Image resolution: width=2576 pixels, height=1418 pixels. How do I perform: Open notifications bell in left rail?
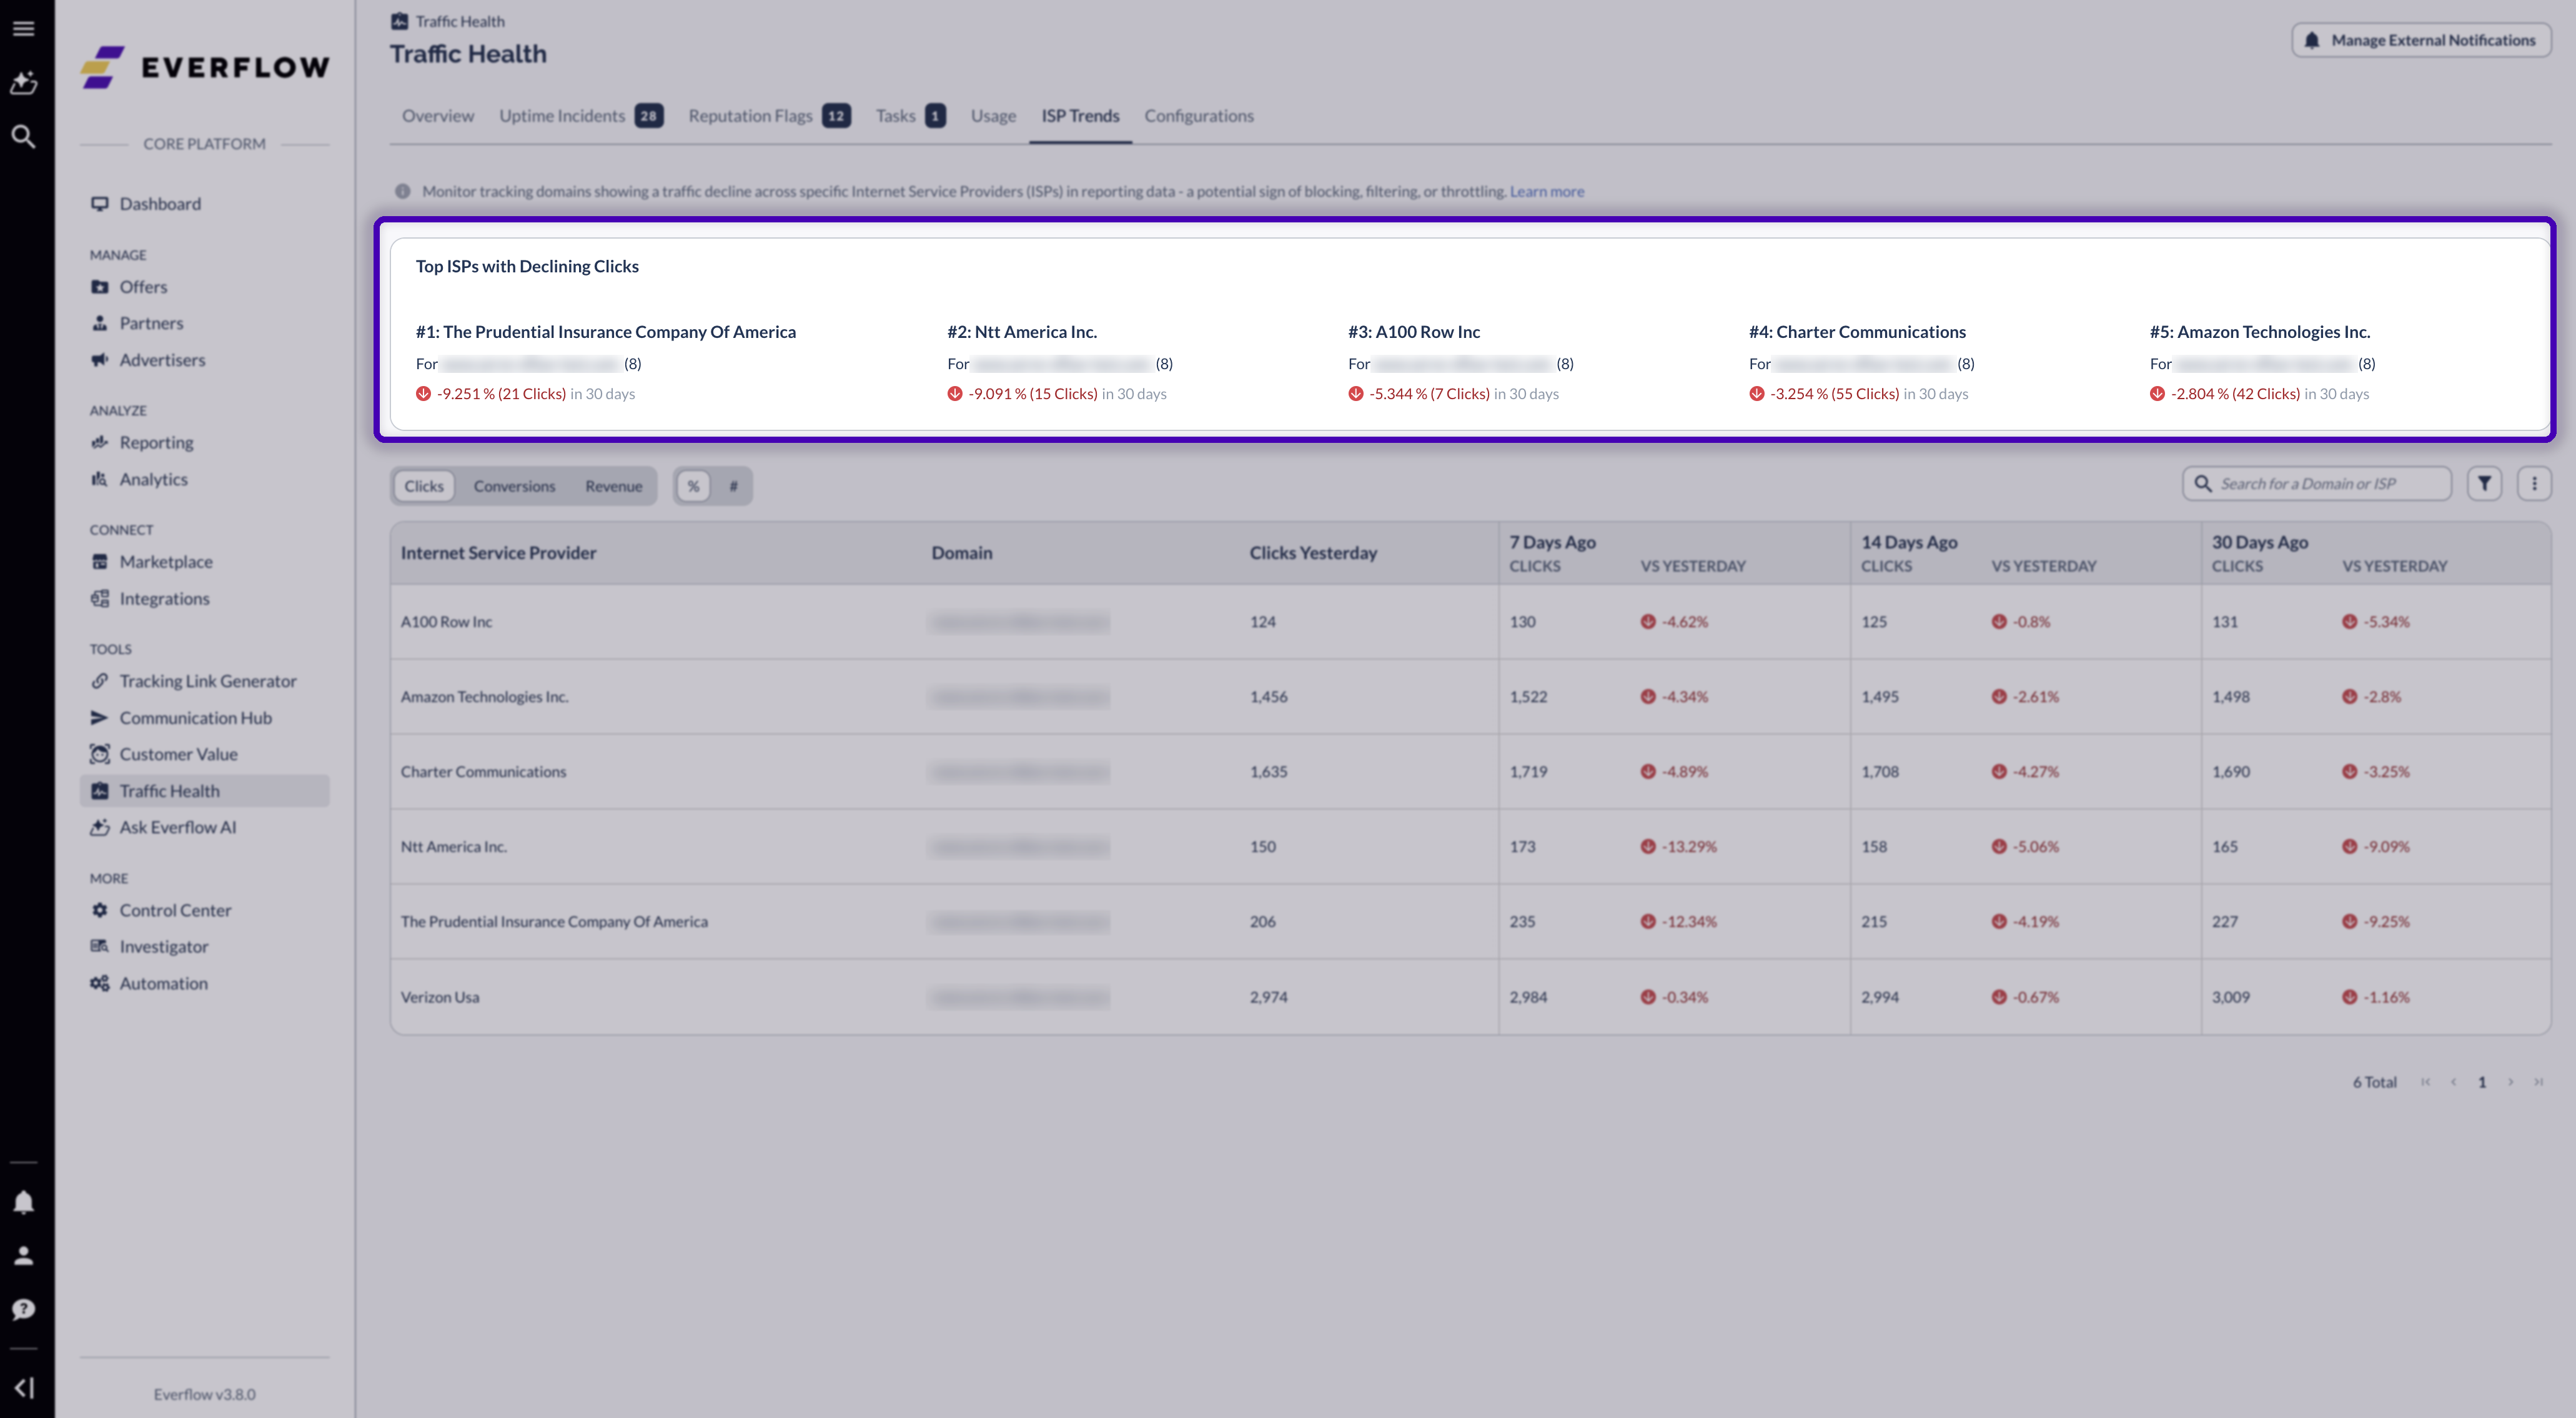click(23, 1202)
